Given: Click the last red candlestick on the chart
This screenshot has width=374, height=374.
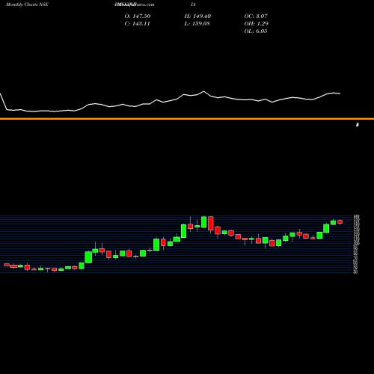Looking at the screenshot, I should tap(340, 222).
